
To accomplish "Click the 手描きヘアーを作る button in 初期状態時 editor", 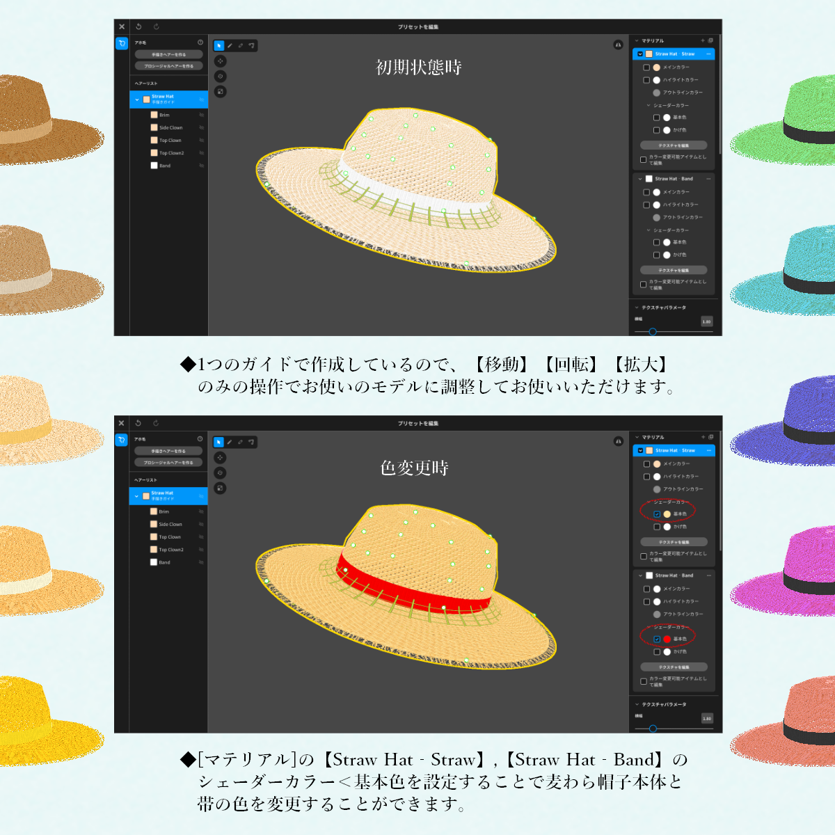I will (169, 54).
